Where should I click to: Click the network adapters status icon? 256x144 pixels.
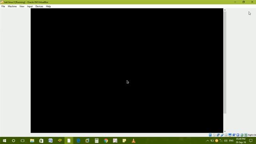point(218,135)
